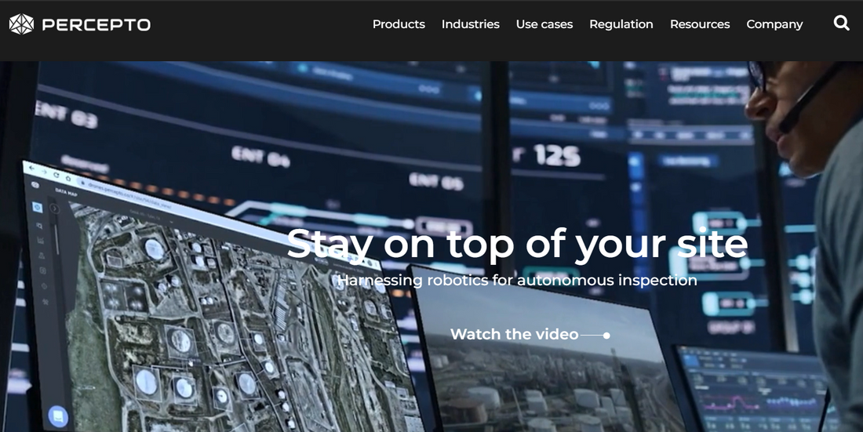
Task: Expand the Industries navigation menu
Action: pos(470,24)
